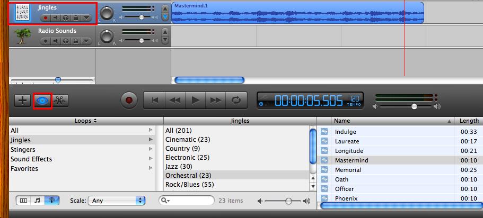This screenshot has height=218, width=483.
Task: Enable recording on the Radio Sounds track
Action: coord(46,41)
